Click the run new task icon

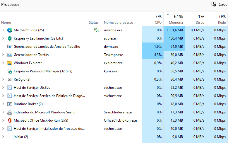(x=214, y=4)
